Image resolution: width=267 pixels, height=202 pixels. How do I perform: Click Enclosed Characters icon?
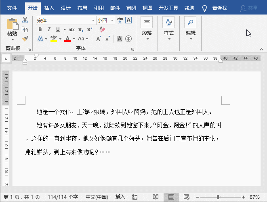(128, 39)
